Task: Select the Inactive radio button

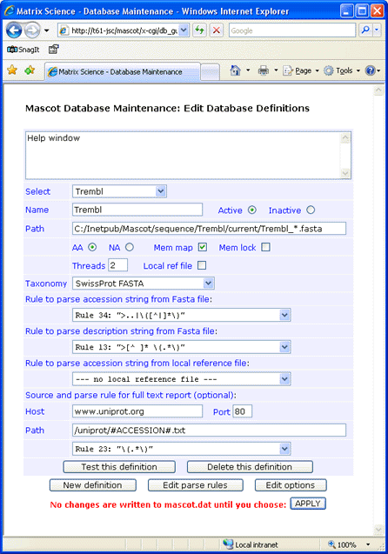Action: [x=311, y=210]
